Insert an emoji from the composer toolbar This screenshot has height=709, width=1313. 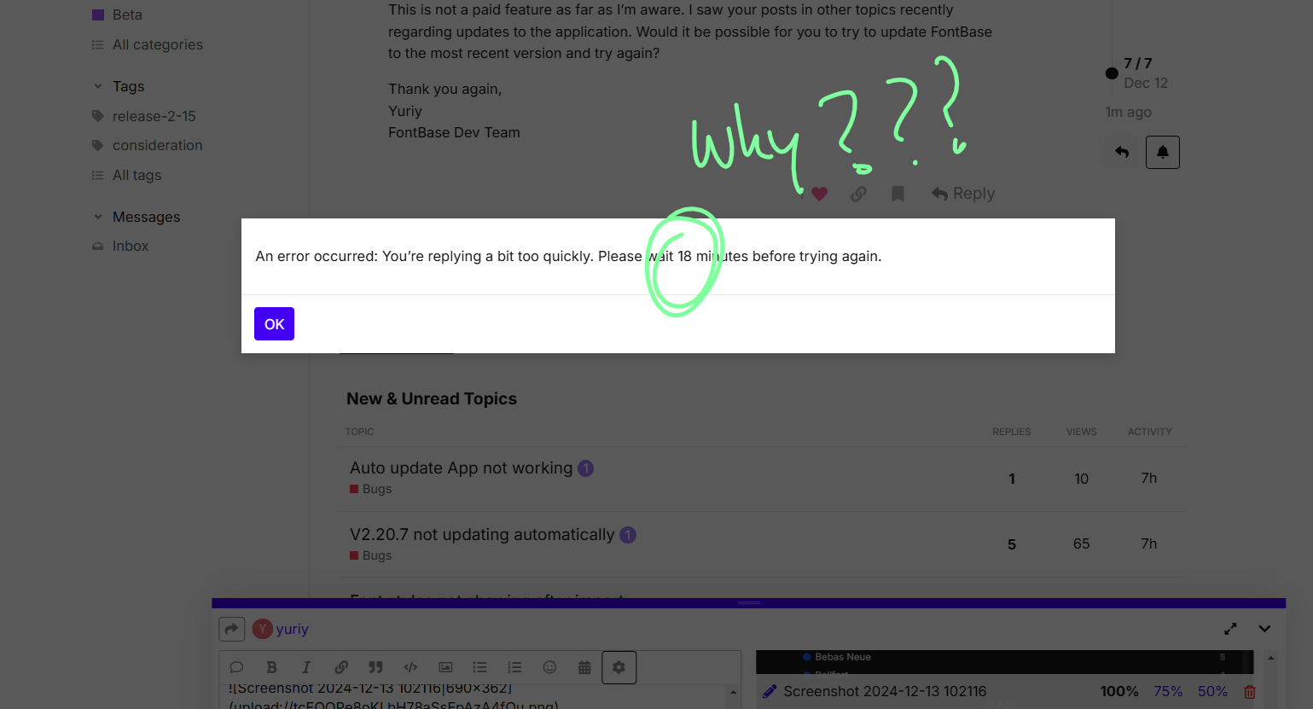click(549, 667)
